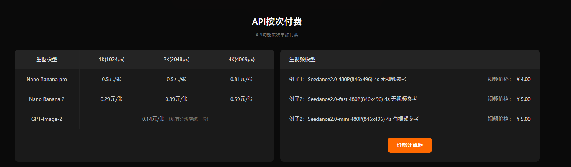571x167 pixels.
Task: Click the 例子1 Seedance2.0 480P description
Action: click(348, 79)
